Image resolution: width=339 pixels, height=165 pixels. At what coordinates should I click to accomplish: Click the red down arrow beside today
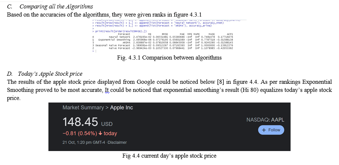click(x=100, y=133)
